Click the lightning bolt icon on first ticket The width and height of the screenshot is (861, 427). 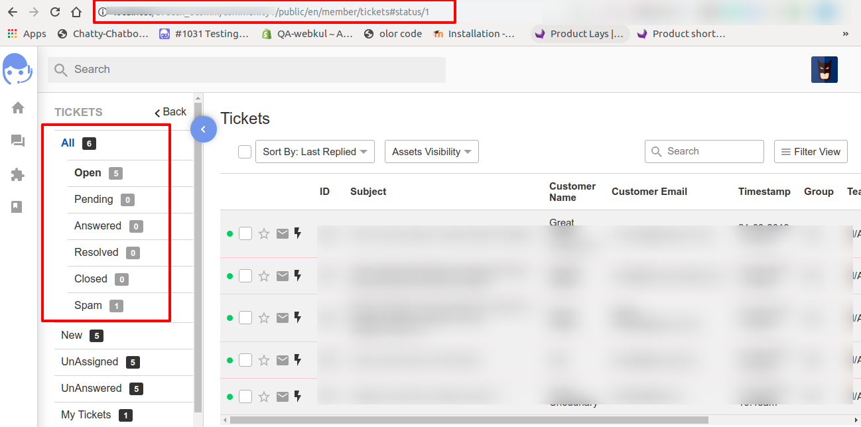click(x=298, y=233)
